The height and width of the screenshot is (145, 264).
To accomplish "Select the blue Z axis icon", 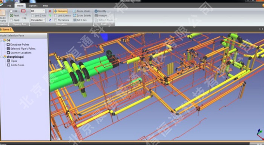I will tap(50, 20).
